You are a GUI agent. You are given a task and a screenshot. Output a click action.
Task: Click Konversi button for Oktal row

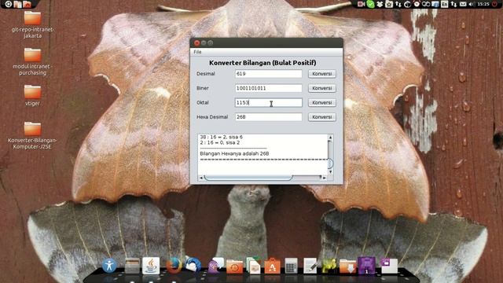tap(321, 103)
